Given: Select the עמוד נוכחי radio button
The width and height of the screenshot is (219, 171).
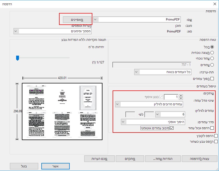Looking at the screenshot, I should coord(212,58).
